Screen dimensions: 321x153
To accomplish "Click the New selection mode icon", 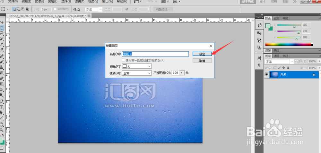I will (14, 9).
